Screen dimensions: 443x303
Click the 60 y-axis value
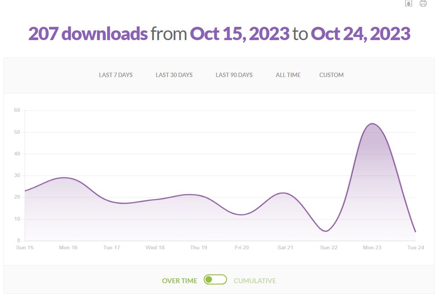pos(17,110)
